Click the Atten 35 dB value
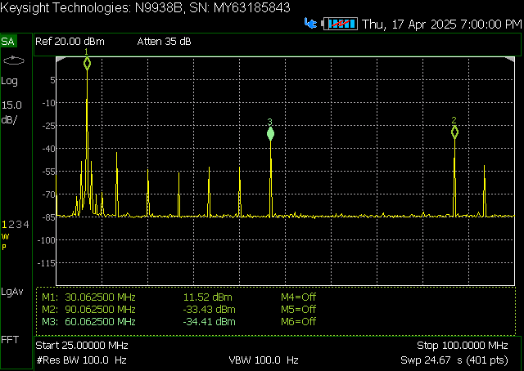Screen dimensions: 524x371 coord(164,42)
